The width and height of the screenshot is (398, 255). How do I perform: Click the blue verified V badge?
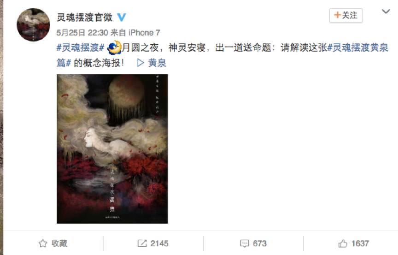pos(121,17)
